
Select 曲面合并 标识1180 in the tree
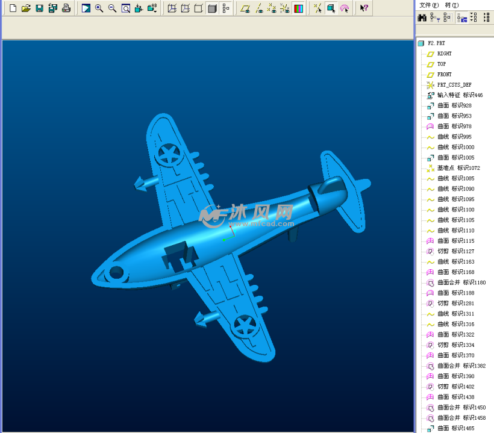461,282
